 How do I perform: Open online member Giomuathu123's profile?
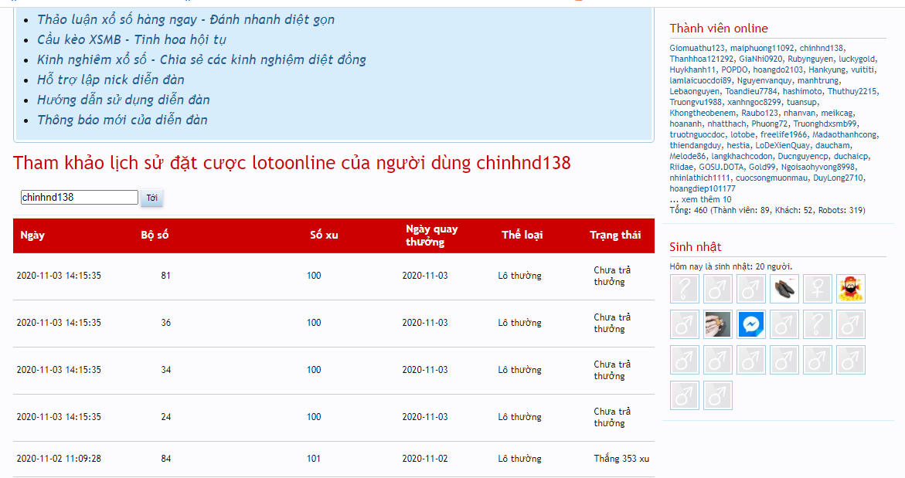click(x=697, y=48)
